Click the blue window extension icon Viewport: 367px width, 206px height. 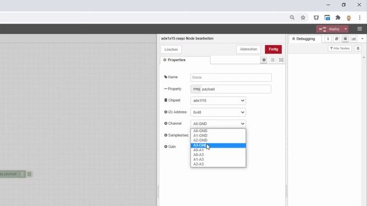point(327,18)
